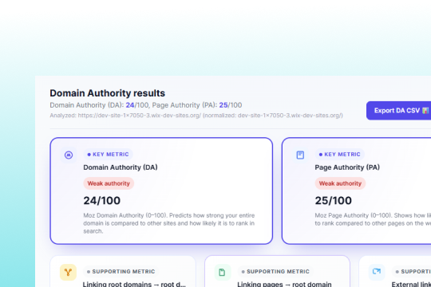Click the Moz Domain Authority description text
Viewport: 431px width, 287px height.
[x=169, y=223]
